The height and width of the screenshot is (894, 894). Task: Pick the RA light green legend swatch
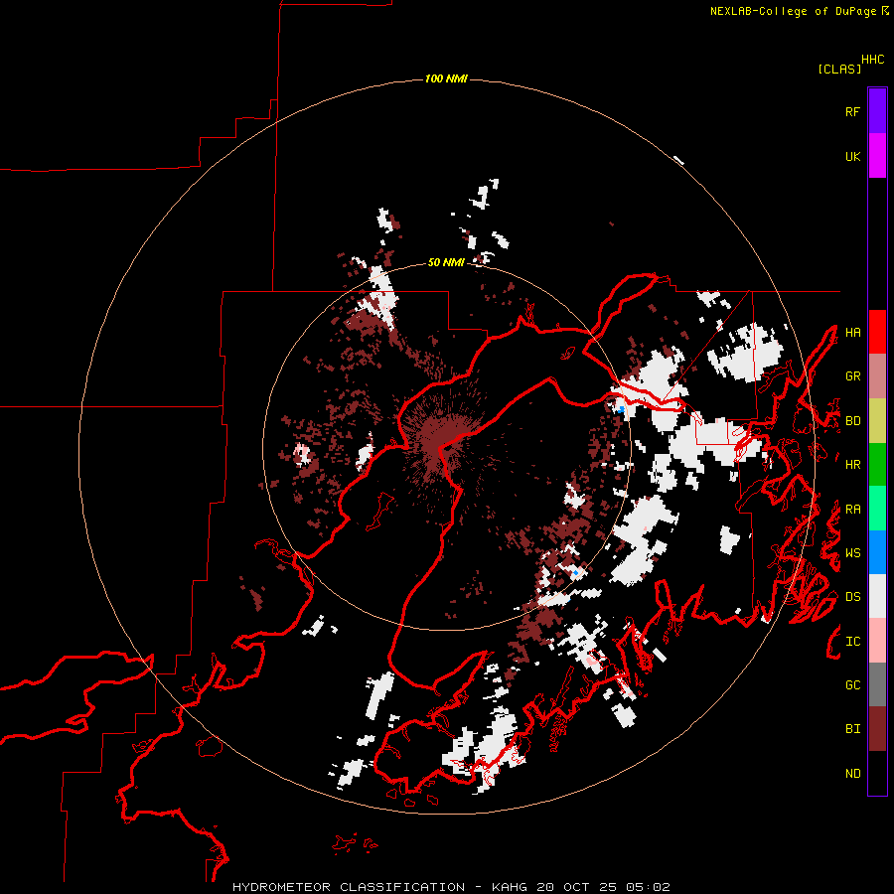877,509
